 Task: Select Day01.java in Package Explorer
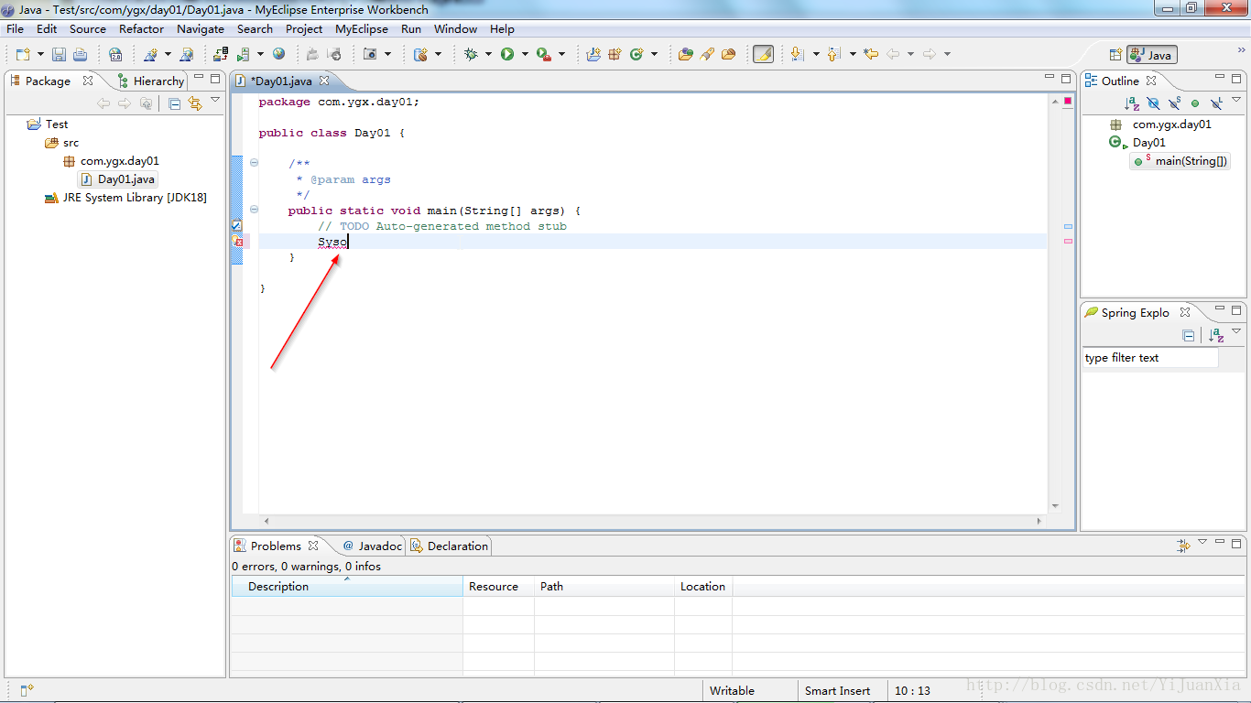point(118,178)
